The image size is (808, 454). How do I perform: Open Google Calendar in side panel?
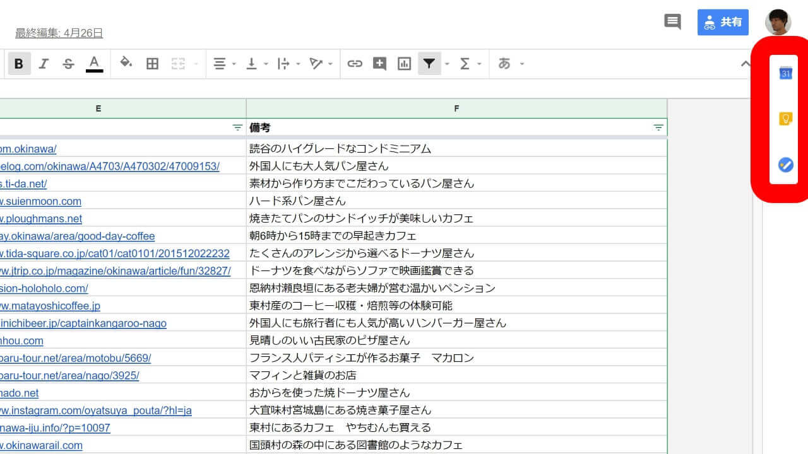(x=785, y=73)
